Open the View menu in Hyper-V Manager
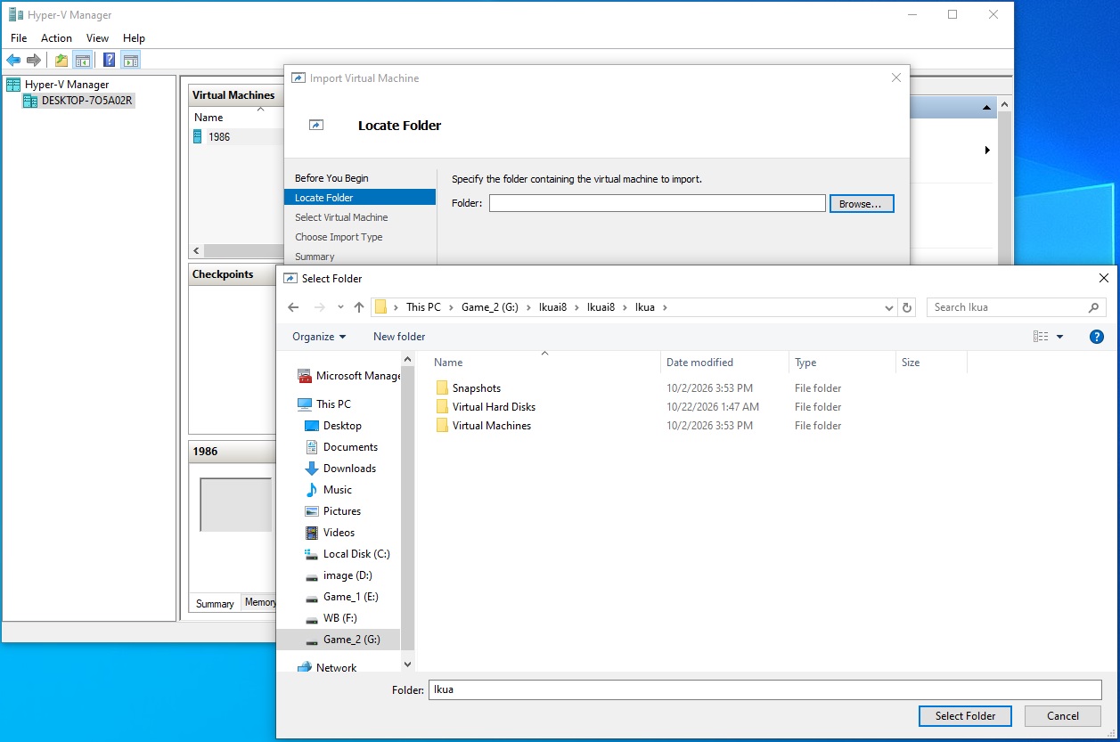 97,38
